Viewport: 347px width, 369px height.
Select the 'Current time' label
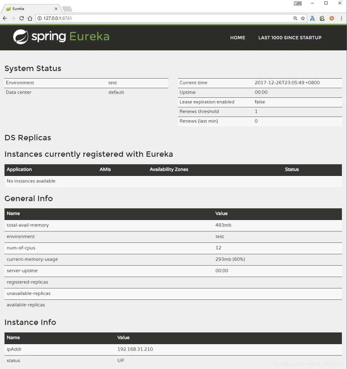pos(193,83)
